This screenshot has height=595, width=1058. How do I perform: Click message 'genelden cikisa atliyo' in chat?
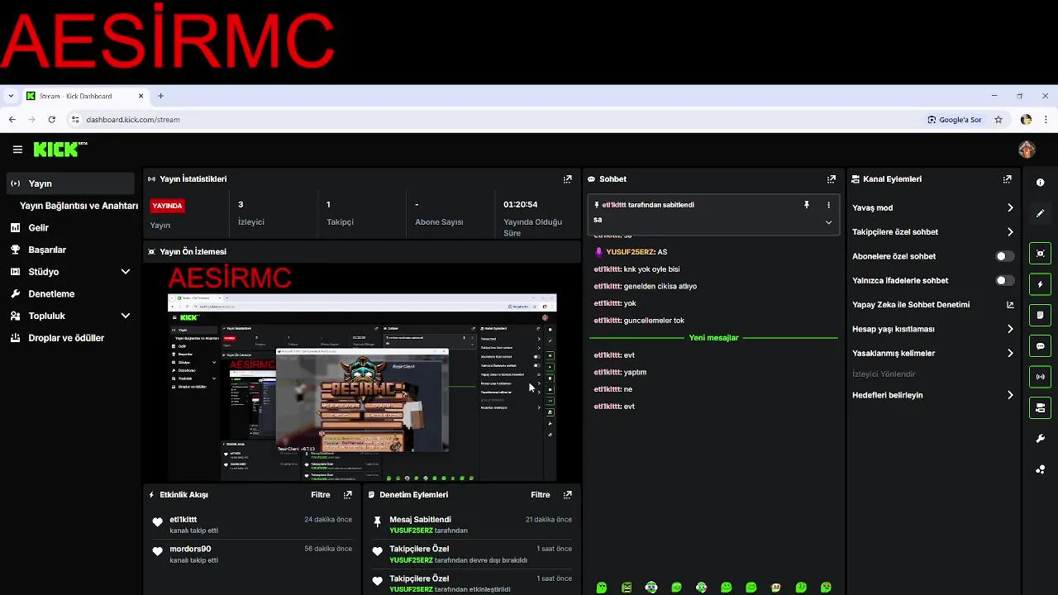pyautogui.click(x=660, y=287)
